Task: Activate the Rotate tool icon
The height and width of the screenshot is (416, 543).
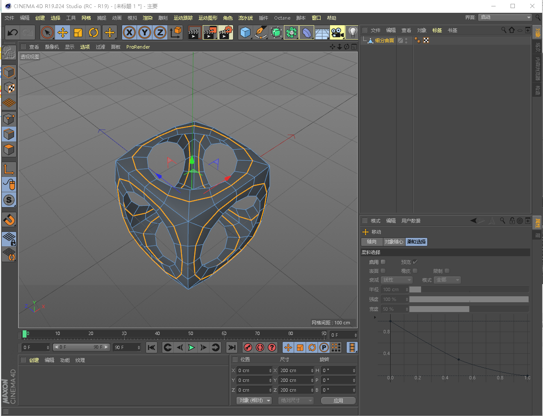Action: click(93, 32)
